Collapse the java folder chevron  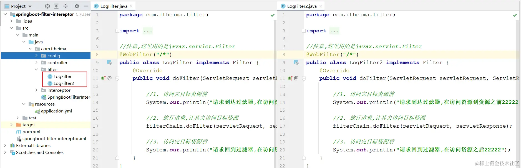24,42
